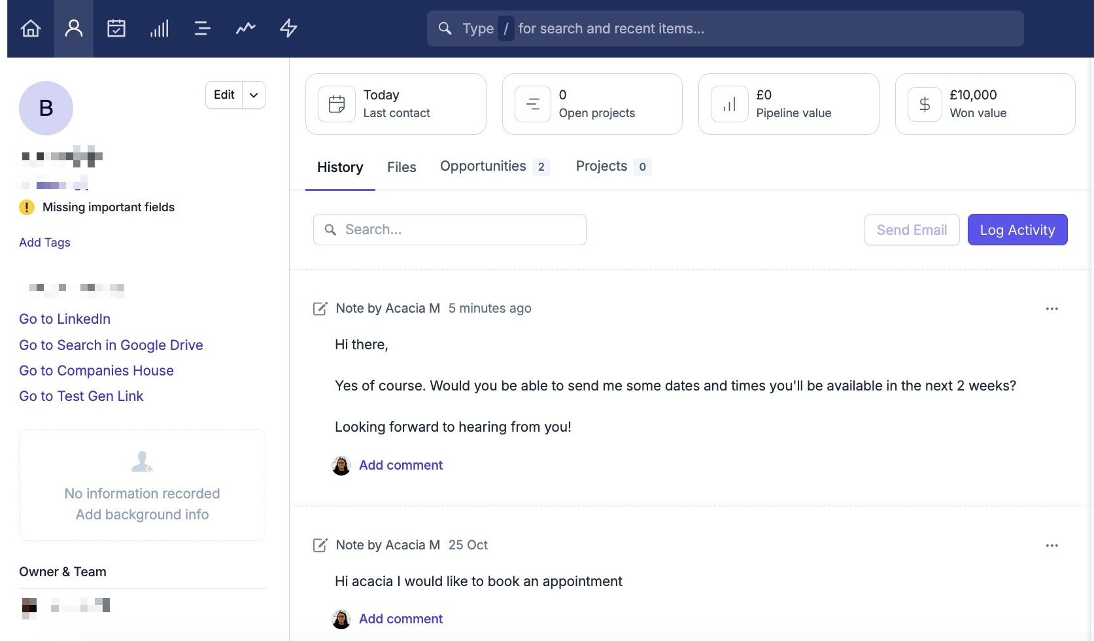This screenshot has height=641, width=1094.
Task: Click the Owner & Team heading
Action: click(x=63, y=572)
